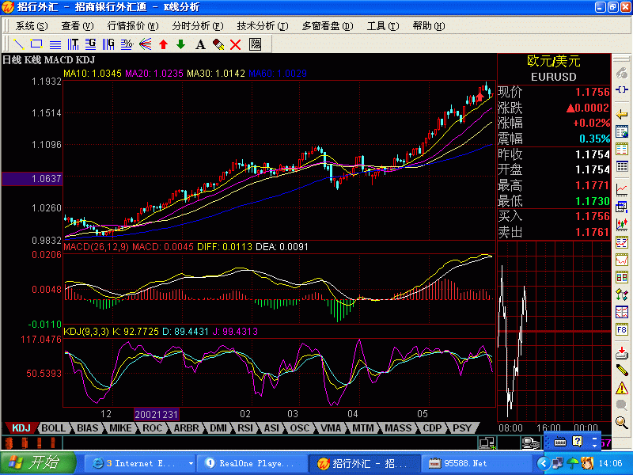Open the red line chart icon

coord(622,189)
